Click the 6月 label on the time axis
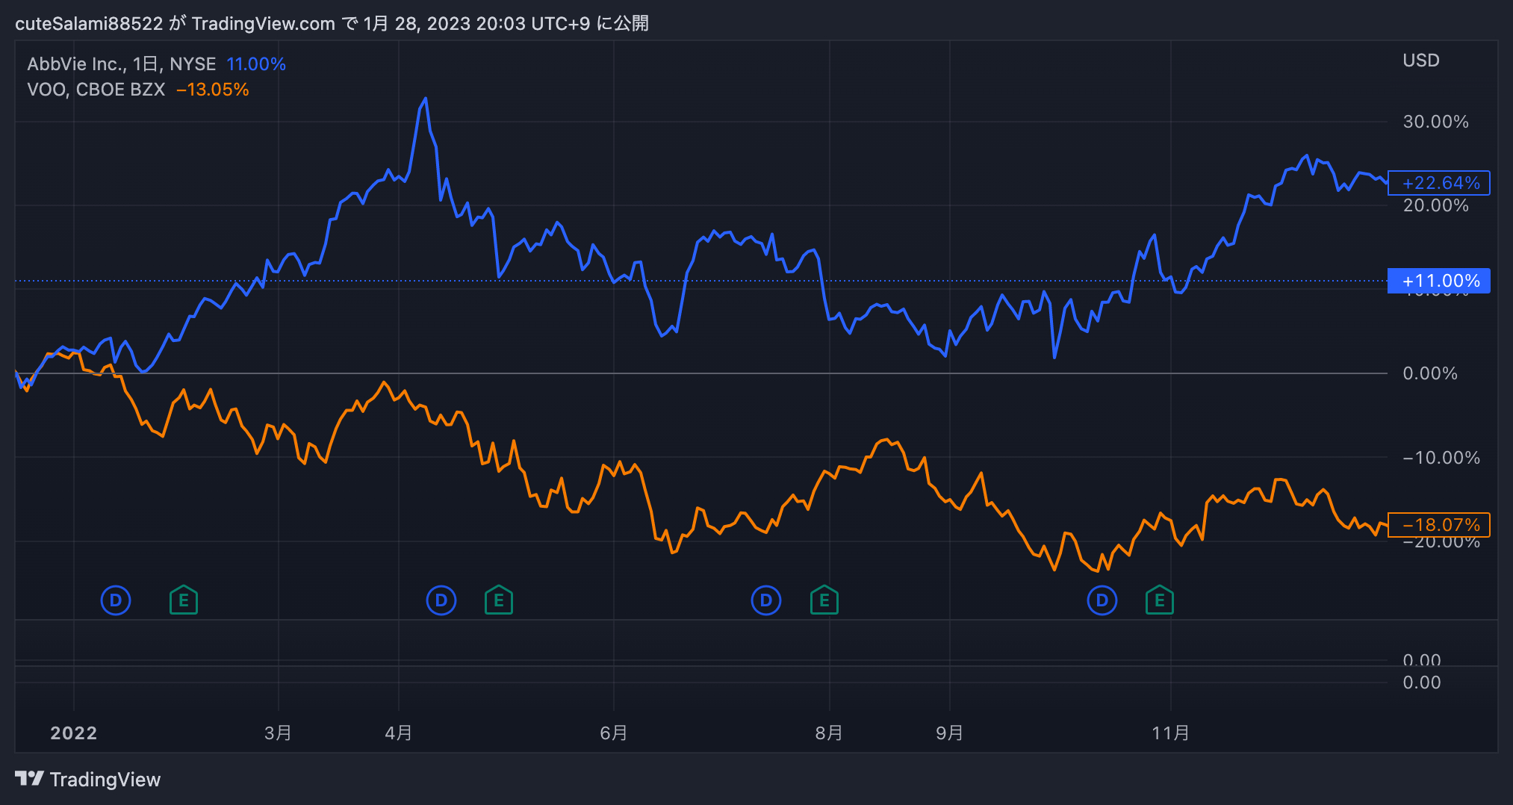The height and width of the screenshot is (805, 1513). point(613,733)
